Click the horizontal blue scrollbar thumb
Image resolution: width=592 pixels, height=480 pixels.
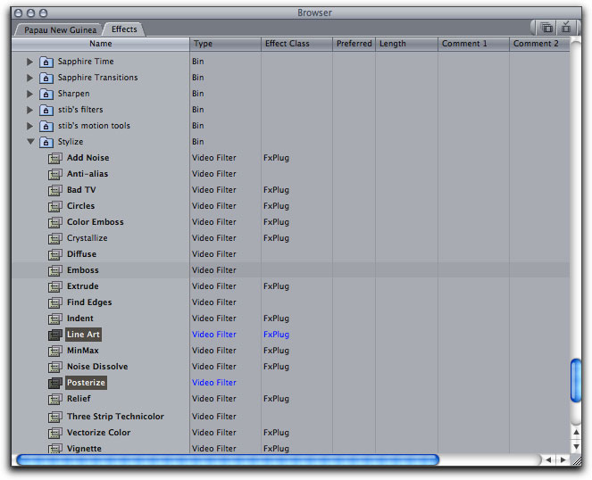[x=228, y=460]
